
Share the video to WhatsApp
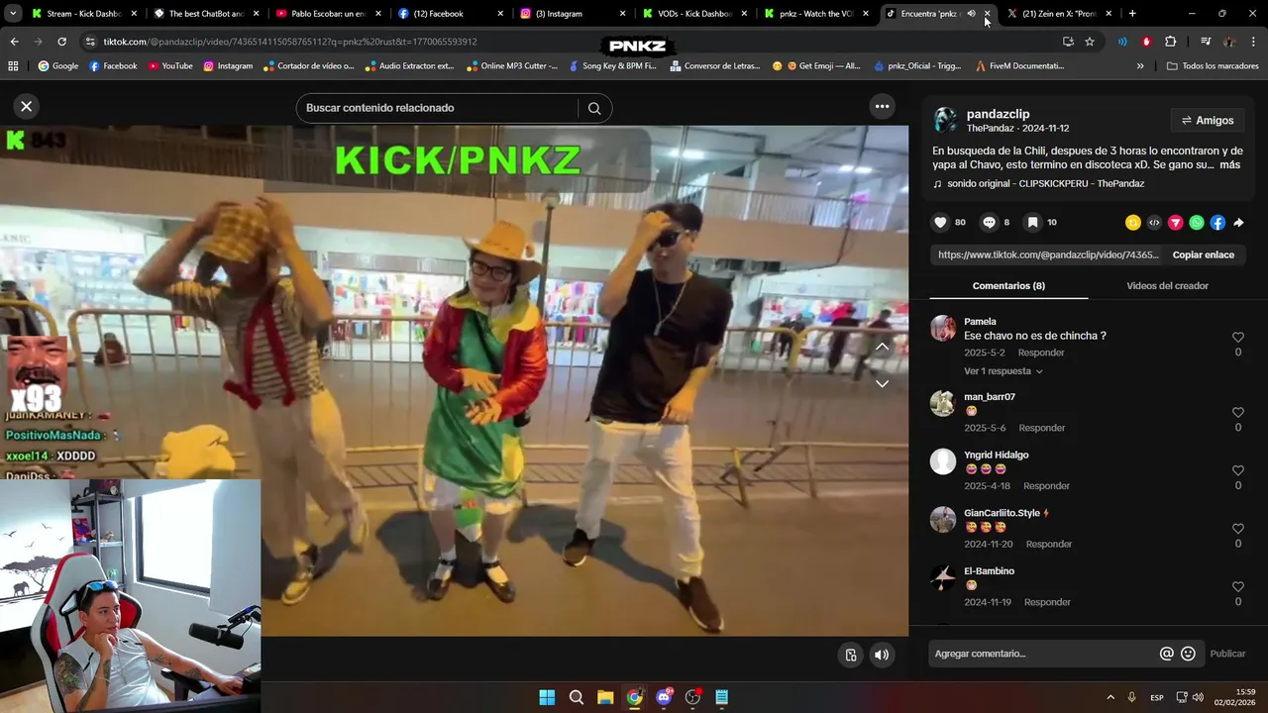pyautogui.click(x=1197, y=223)
